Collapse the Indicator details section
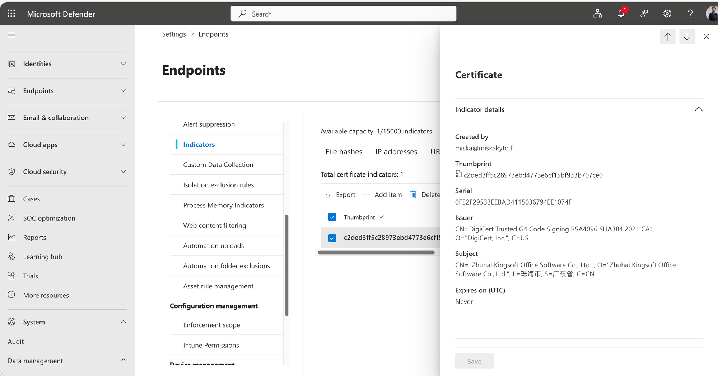 tap(698, 109)
